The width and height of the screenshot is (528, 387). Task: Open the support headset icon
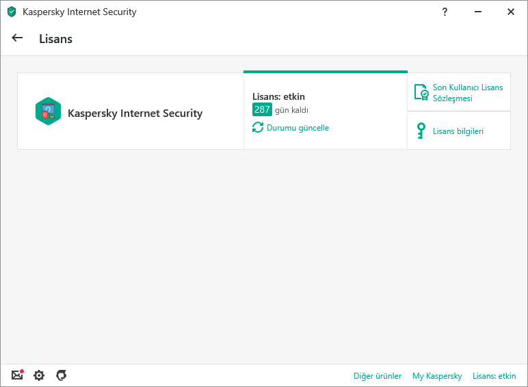[x=61, y=375]
